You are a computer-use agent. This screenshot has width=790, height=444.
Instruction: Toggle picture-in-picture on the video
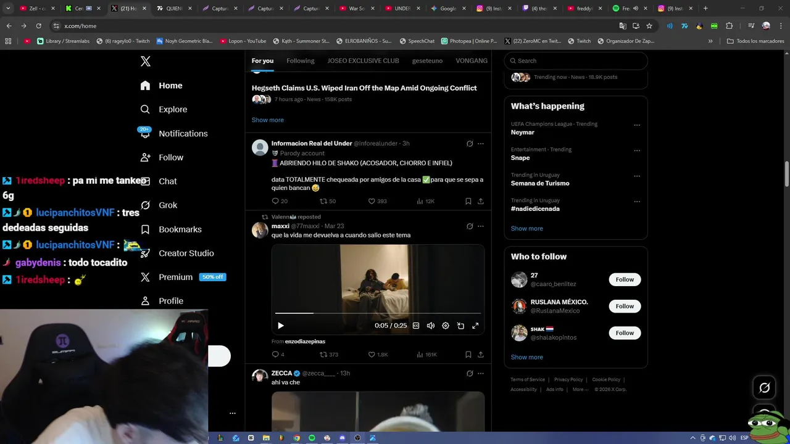(x=460, y=326)
